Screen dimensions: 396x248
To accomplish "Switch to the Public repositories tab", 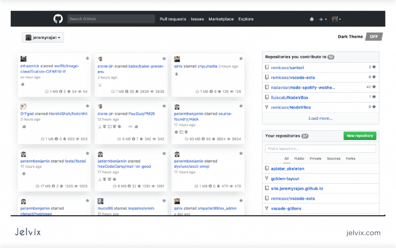I will click(x=299, y=158).
